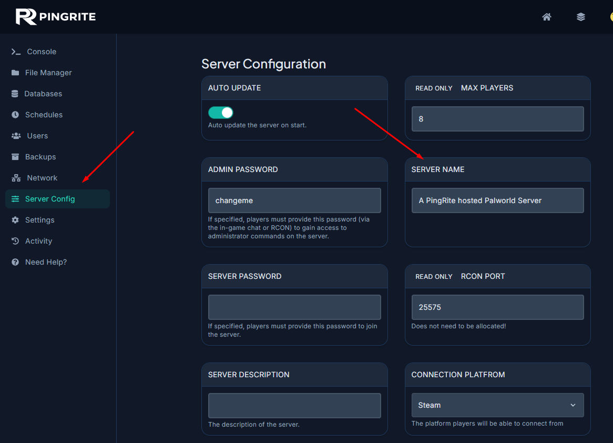Click the Backups archive box icon
613x443 pixels.
pyautogui.click(x=15, y=157)
